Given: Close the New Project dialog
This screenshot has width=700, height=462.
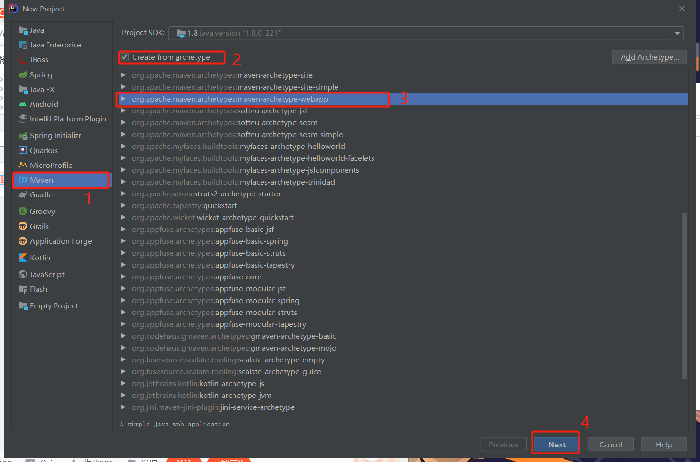Looking at the screenshot, I should (x=682, y=9).
